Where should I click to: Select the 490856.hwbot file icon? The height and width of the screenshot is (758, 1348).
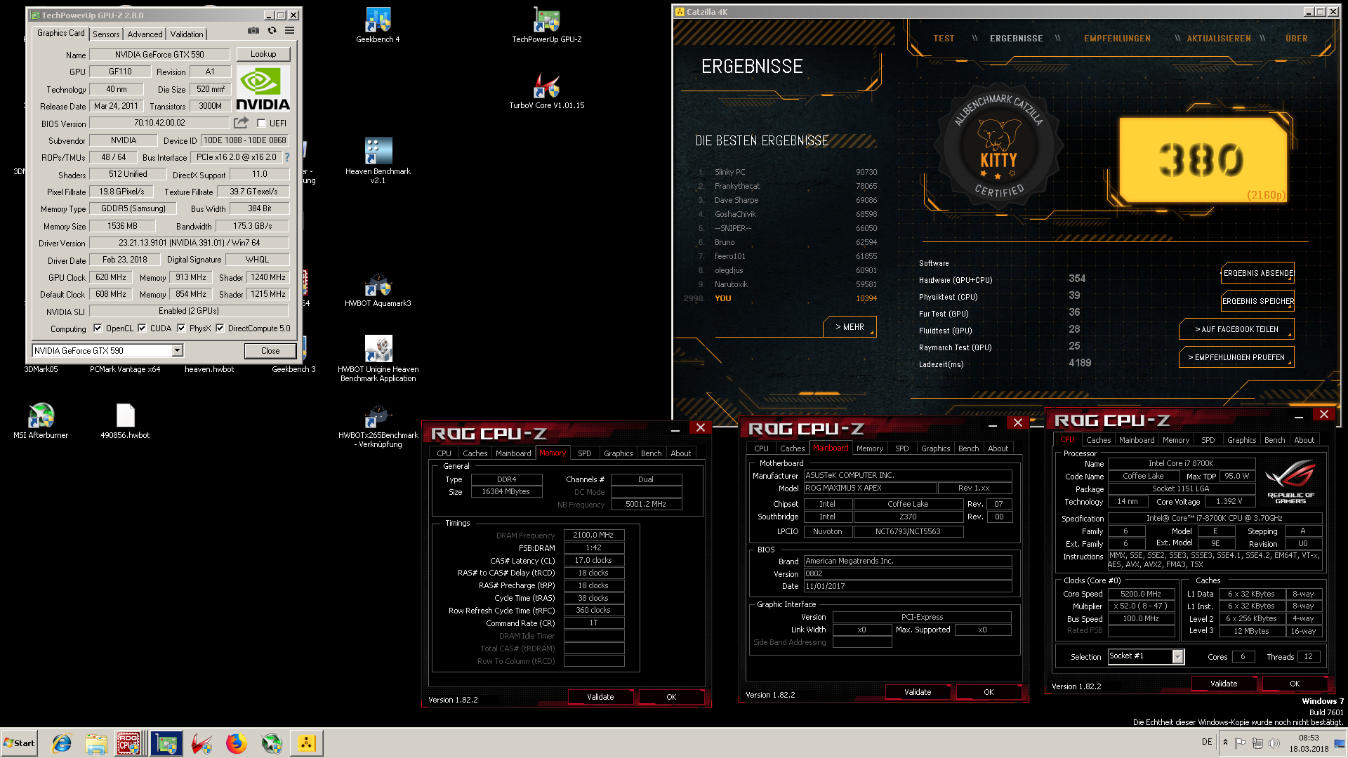125,421
